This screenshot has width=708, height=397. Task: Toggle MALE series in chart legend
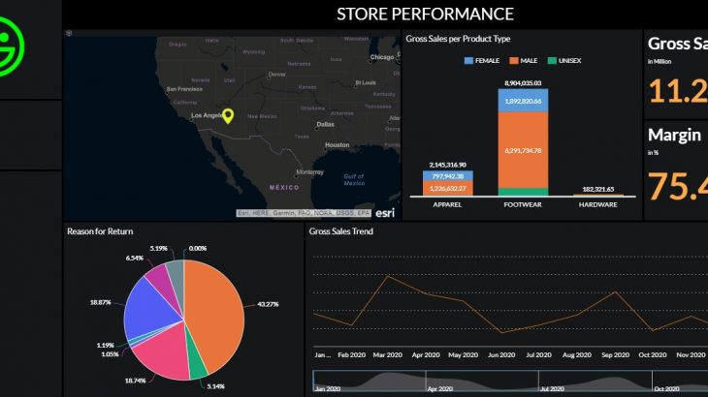[530, 60]
